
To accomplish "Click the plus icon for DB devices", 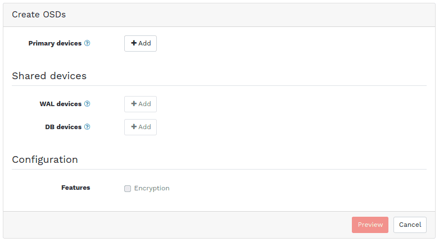I will 134,127.
